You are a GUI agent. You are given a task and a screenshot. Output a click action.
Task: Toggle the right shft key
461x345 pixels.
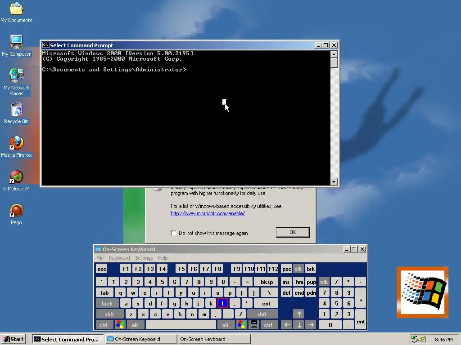(262, 314)
